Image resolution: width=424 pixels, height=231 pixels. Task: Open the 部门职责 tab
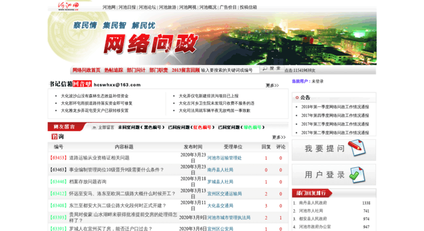pyautogui.click(x=158, y=70)
